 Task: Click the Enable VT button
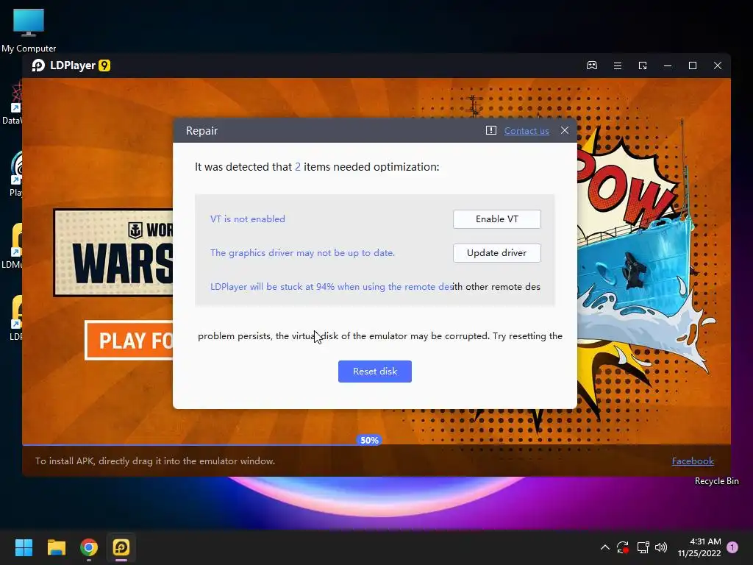click(x=496, y=219)
